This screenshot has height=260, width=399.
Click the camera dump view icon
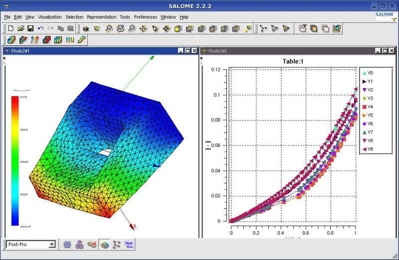click(86, 28)
